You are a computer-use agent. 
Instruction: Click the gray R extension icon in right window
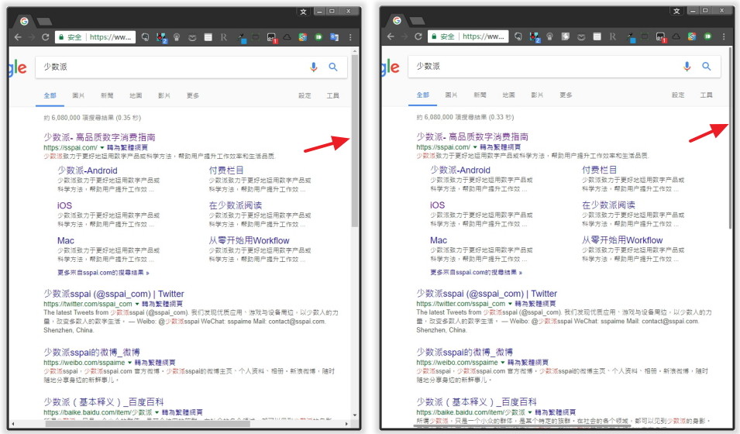(613, 36)
